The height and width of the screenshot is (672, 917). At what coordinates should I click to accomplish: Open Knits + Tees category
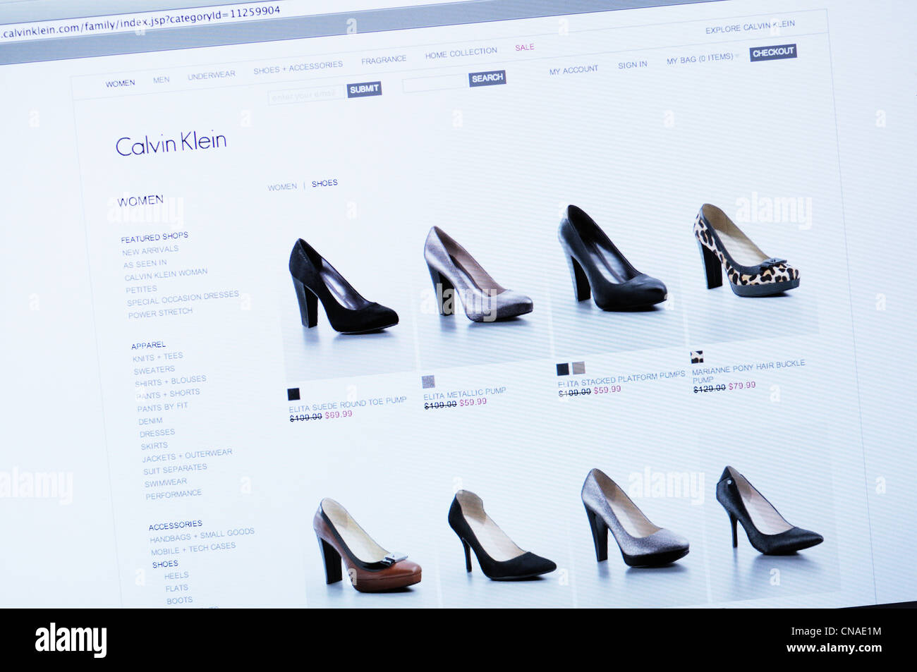pos(157,357)
